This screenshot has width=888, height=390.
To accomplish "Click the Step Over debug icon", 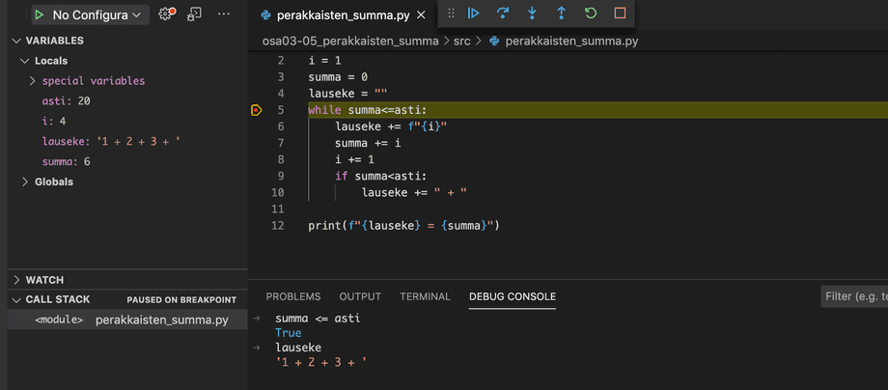I will coord(503,14).
